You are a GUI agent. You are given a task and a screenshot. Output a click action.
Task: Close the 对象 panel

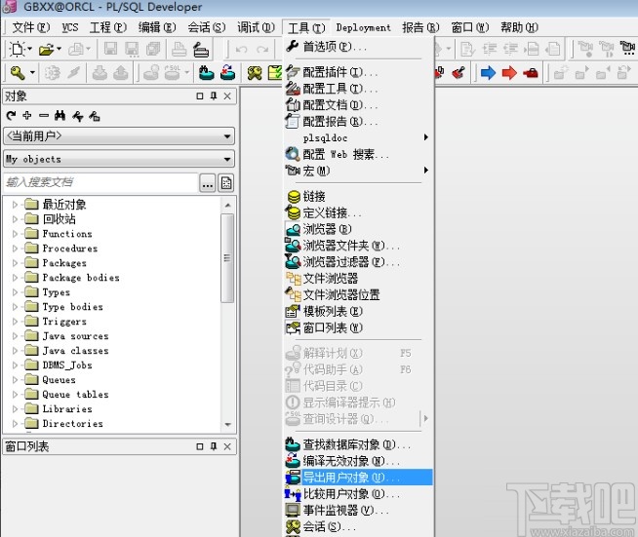pyautogui.click(x=227, y=96)
